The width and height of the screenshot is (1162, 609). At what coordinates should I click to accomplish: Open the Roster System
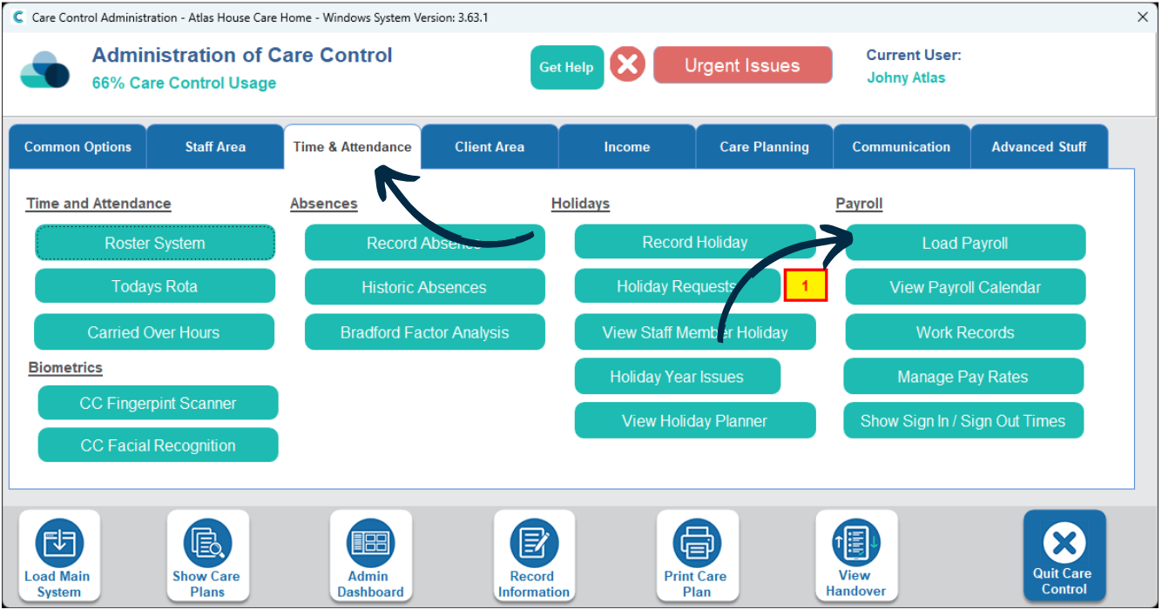(x=155, y=243)
